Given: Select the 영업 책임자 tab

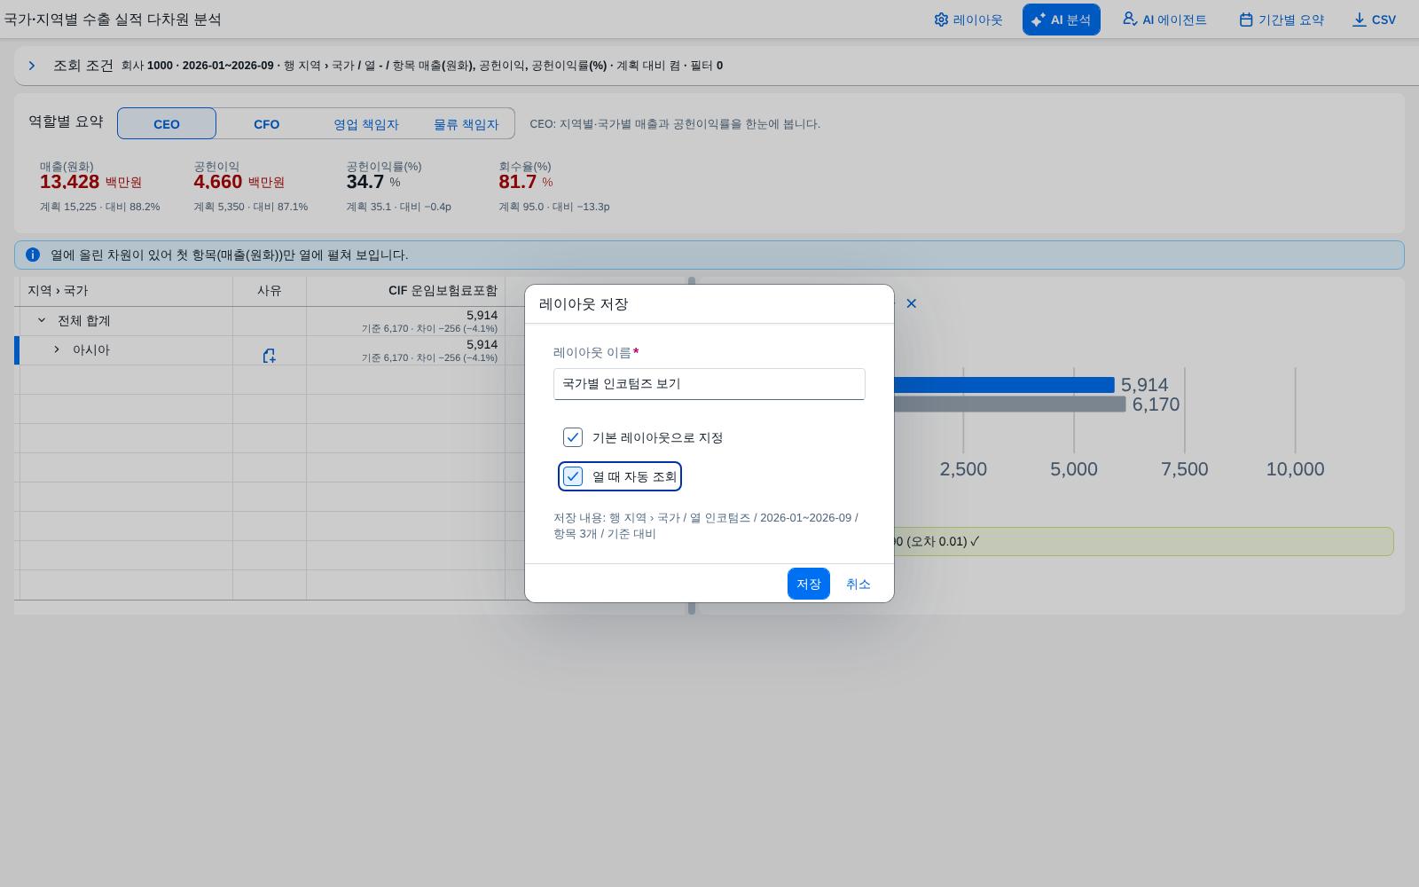Looking at the screenshot, I should (x=365, y=123).
